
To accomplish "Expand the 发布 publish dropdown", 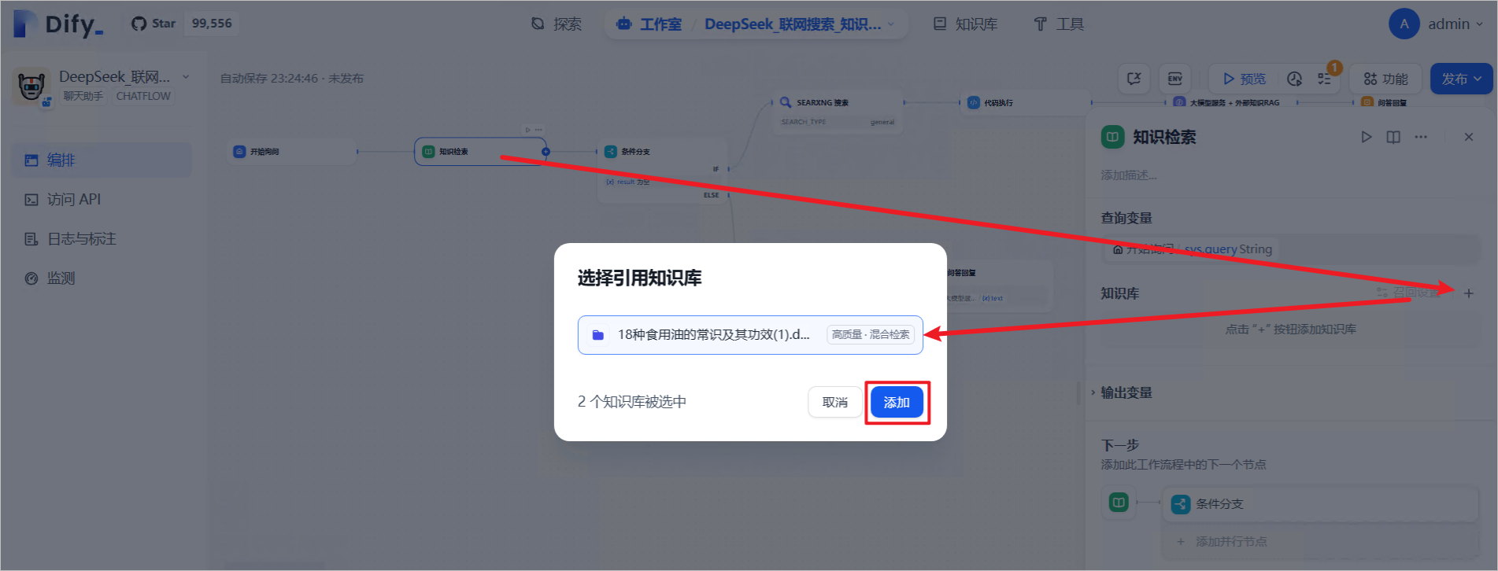I will tap(1461, 79).
